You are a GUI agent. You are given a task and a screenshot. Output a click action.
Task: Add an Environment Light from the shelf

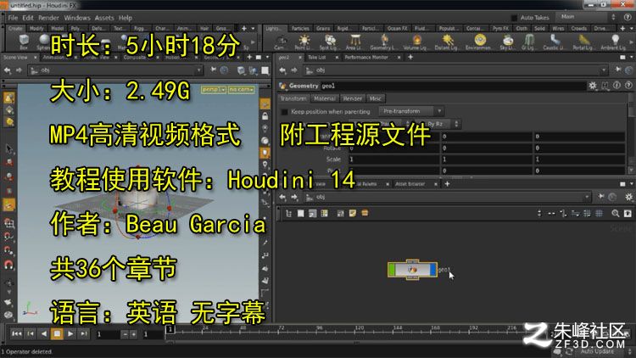[x=480, y=42]
